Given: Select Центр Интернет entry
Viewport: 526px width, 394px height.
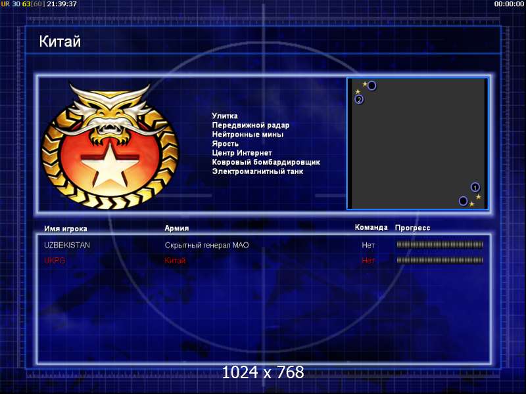Looking at the screenshot, I should 242,153.
